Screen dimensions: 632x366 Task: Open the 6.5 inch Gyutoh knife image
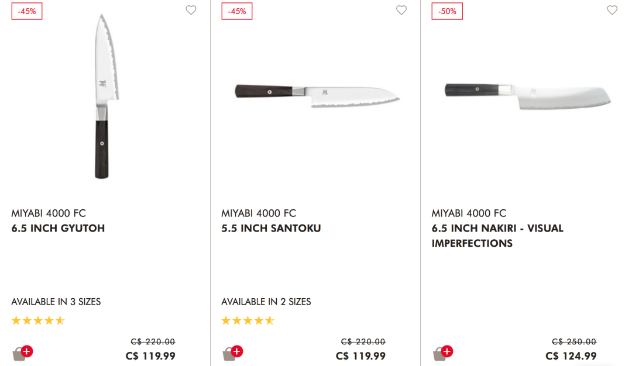point(104,96)
